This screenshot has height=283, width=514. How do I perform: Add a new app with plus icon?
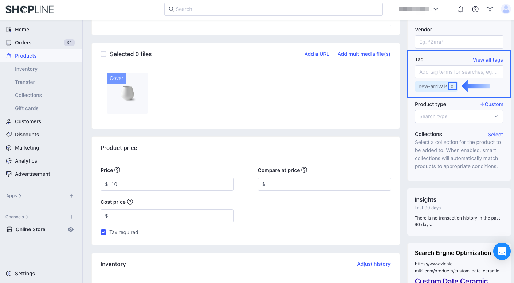click(x=71, y=196)
